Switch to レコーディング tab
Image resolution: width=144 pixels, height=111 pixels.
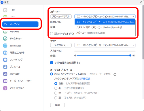click(x=16, y=60)
